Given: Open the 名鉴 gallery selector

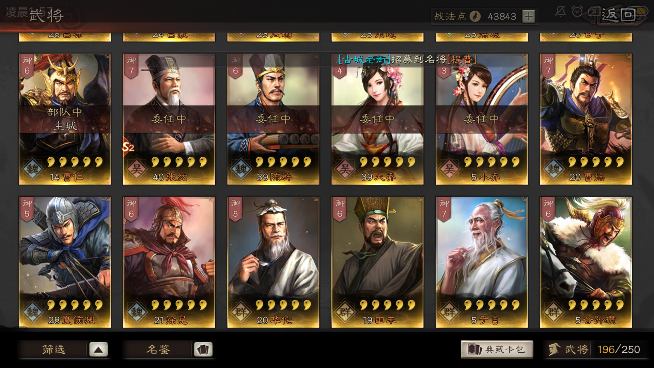Looking at the screenshot, I should coord(158,350).
